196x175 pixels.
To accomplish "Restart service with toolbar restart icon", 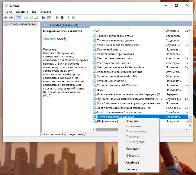I will tap(73, 18).
